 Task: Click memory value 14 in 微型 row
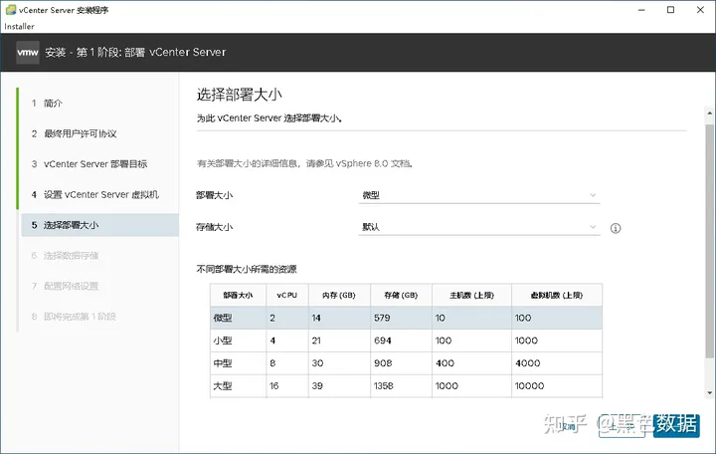coord(316,318)
